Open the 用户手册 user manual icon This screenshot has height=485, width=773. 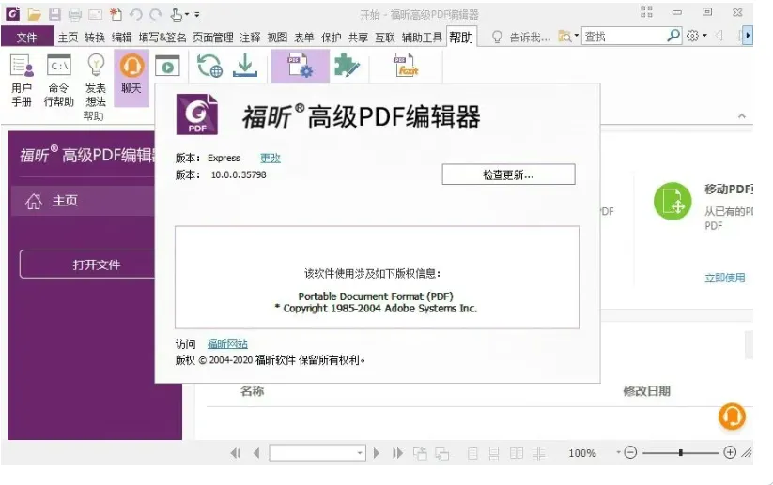(x=22, y=67)
